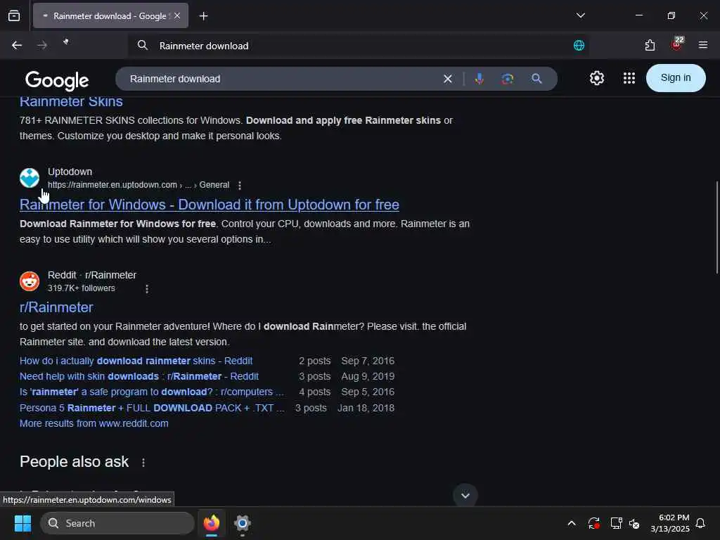Open the more options dots for Uptodown result

240,185
